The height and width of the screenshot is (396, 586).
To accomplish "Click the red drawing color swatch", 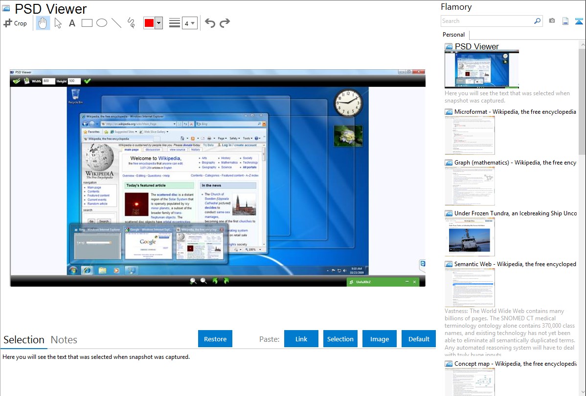I will (x=149, y=23).
